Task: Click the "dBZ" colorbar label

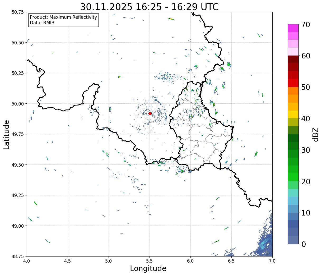Action: (316, 134)
